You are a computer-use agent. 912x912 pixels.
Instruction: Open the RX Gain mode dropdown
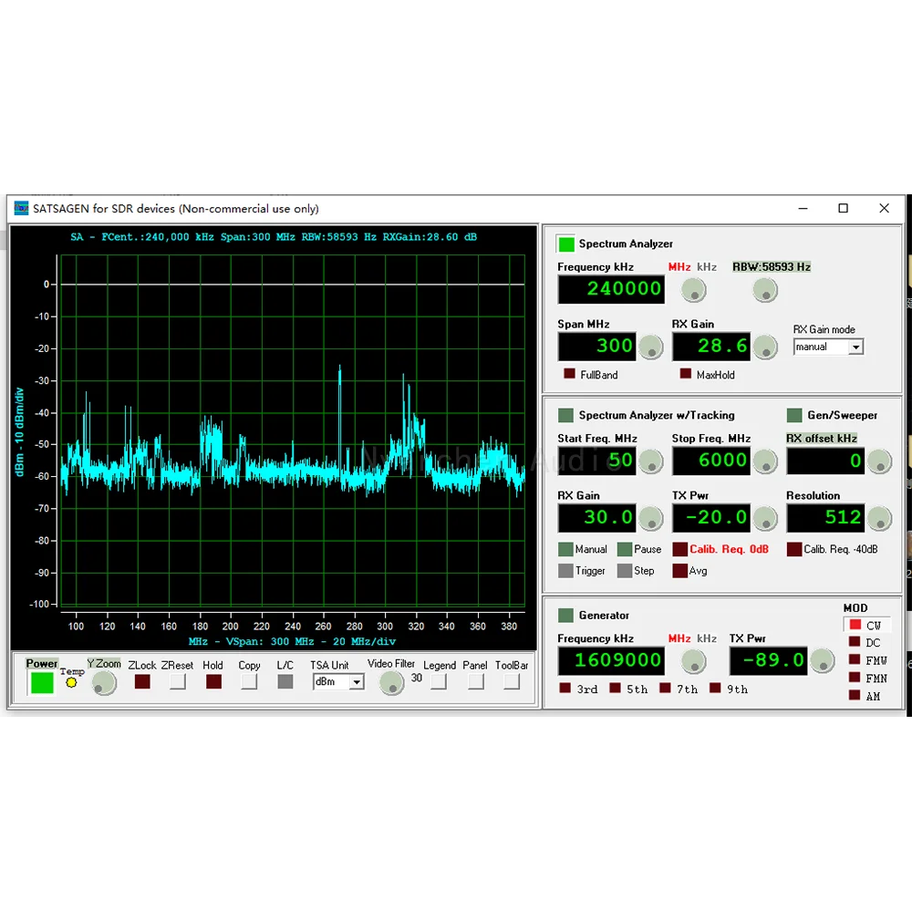click(x=855, y=347)
